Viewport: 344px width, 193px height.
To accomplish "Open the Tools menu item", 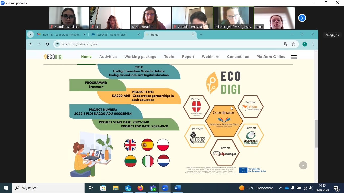I will [x=169, y=57].
